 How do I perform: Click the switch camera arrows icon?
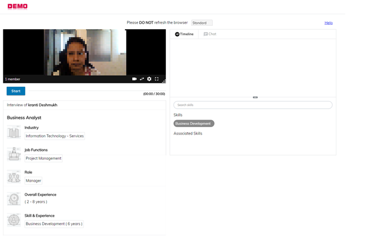142,79
